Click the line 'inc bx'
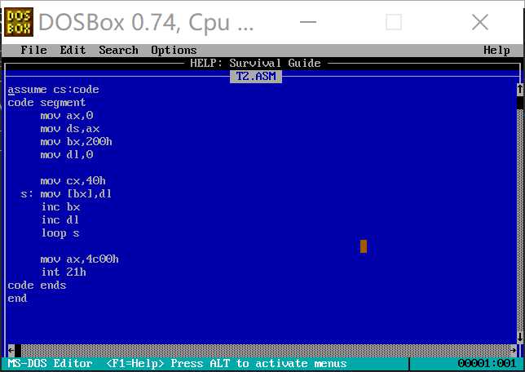 (x=60, y=207)
